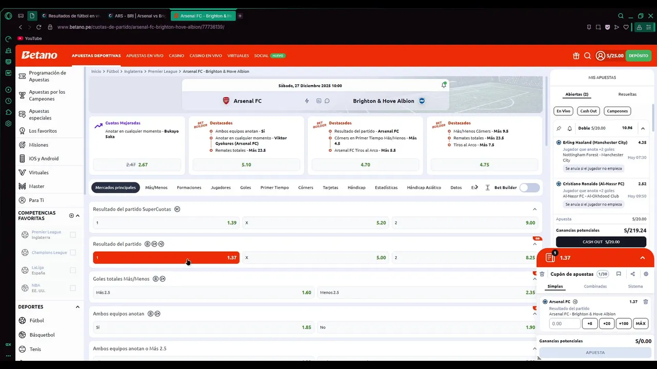This screenshot has width=657, height=369.
Task: Open the YouTube bookmark
Action: pyautogui.click(x=30, y=38)
